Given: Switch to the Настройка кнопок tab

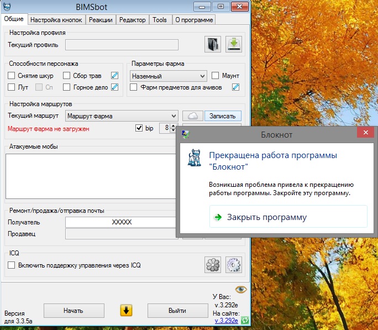Looking at the screenshot, I should click(x=56, y=20).
